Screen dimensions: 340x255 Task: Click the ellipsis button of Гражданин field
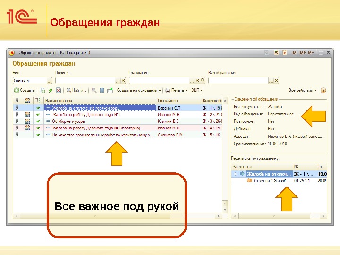tap(192, 81)
